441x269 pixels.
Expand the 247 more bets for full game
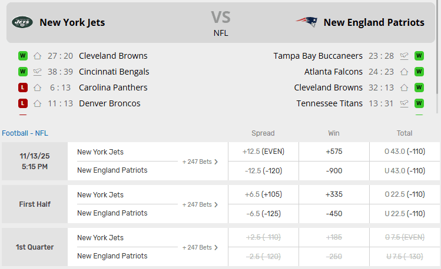[x=200, y=162]
